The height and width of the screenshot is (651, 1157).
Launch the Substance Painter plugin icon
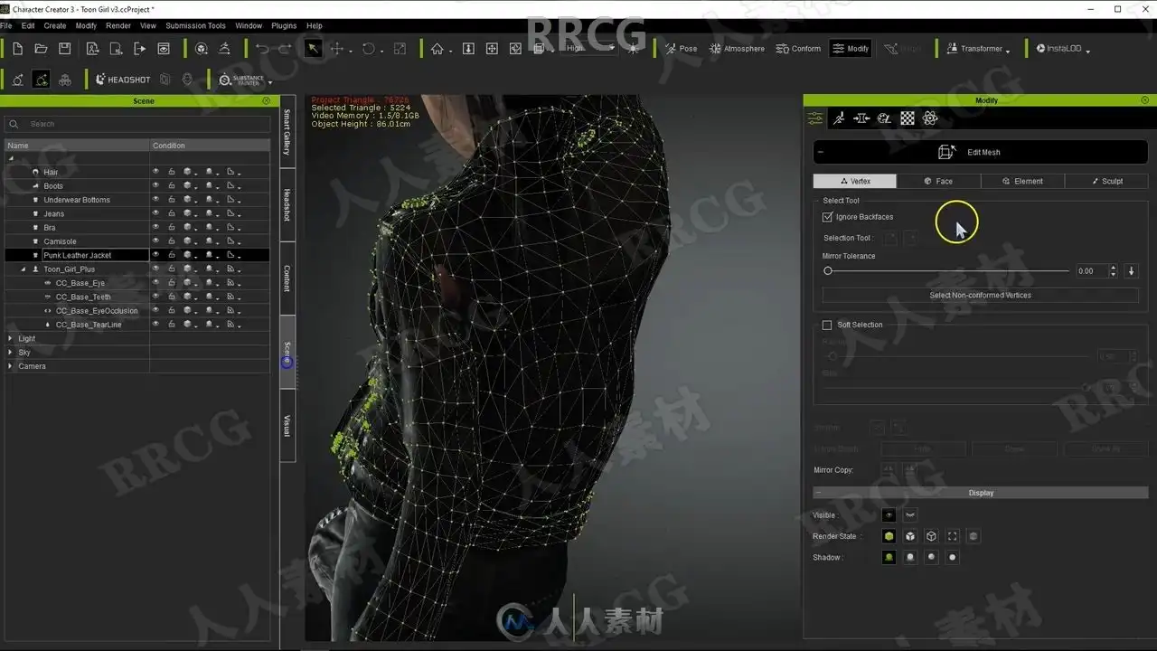[241, 80]
